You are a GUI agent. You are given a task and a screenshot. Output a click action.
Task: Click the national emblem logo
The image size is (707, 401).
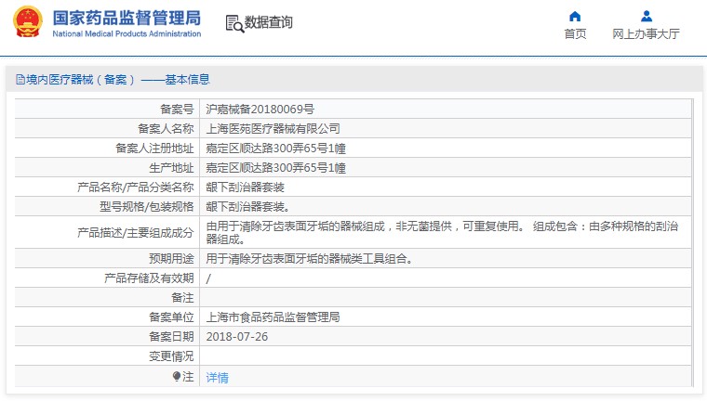(x=28, y=21)
